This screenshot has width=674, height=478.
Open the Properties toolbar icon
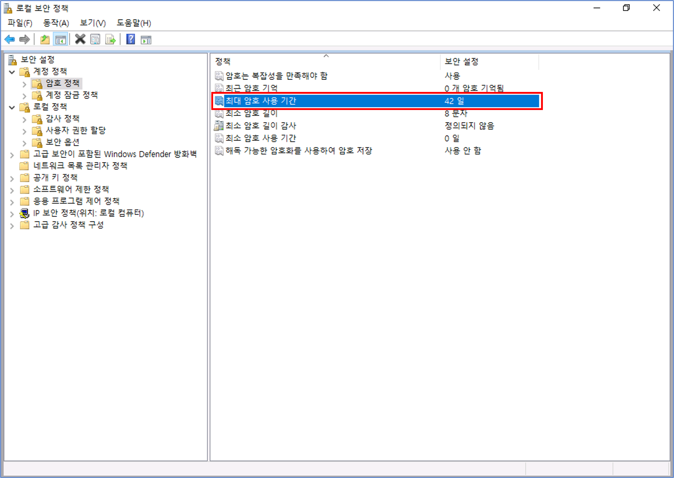point(95,39)
